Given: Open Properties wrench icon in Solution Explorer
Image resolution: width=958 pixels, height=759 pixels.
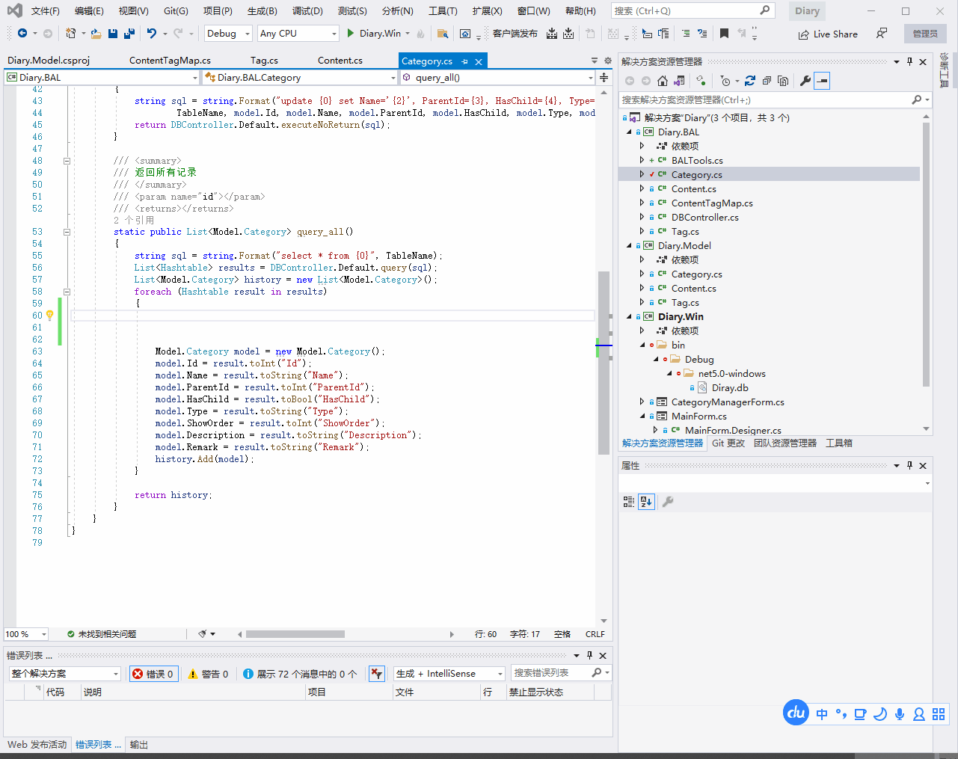Looking at the screenshot, I should (x=805, y=81).
